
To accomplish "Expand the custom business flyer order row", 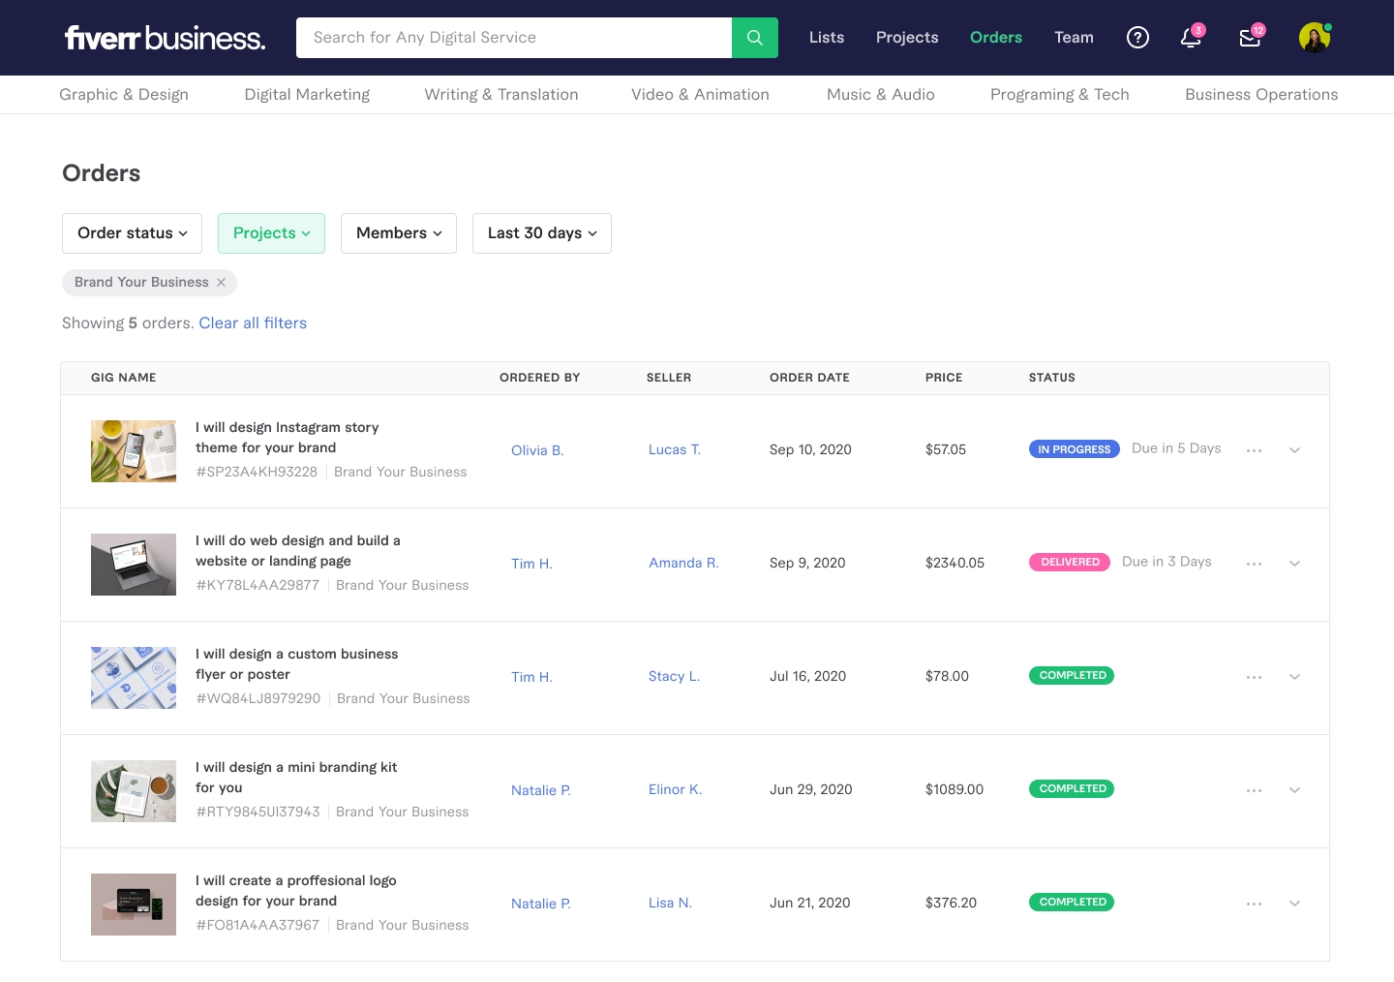I will pyautogui.click(x=1294, y=677).
